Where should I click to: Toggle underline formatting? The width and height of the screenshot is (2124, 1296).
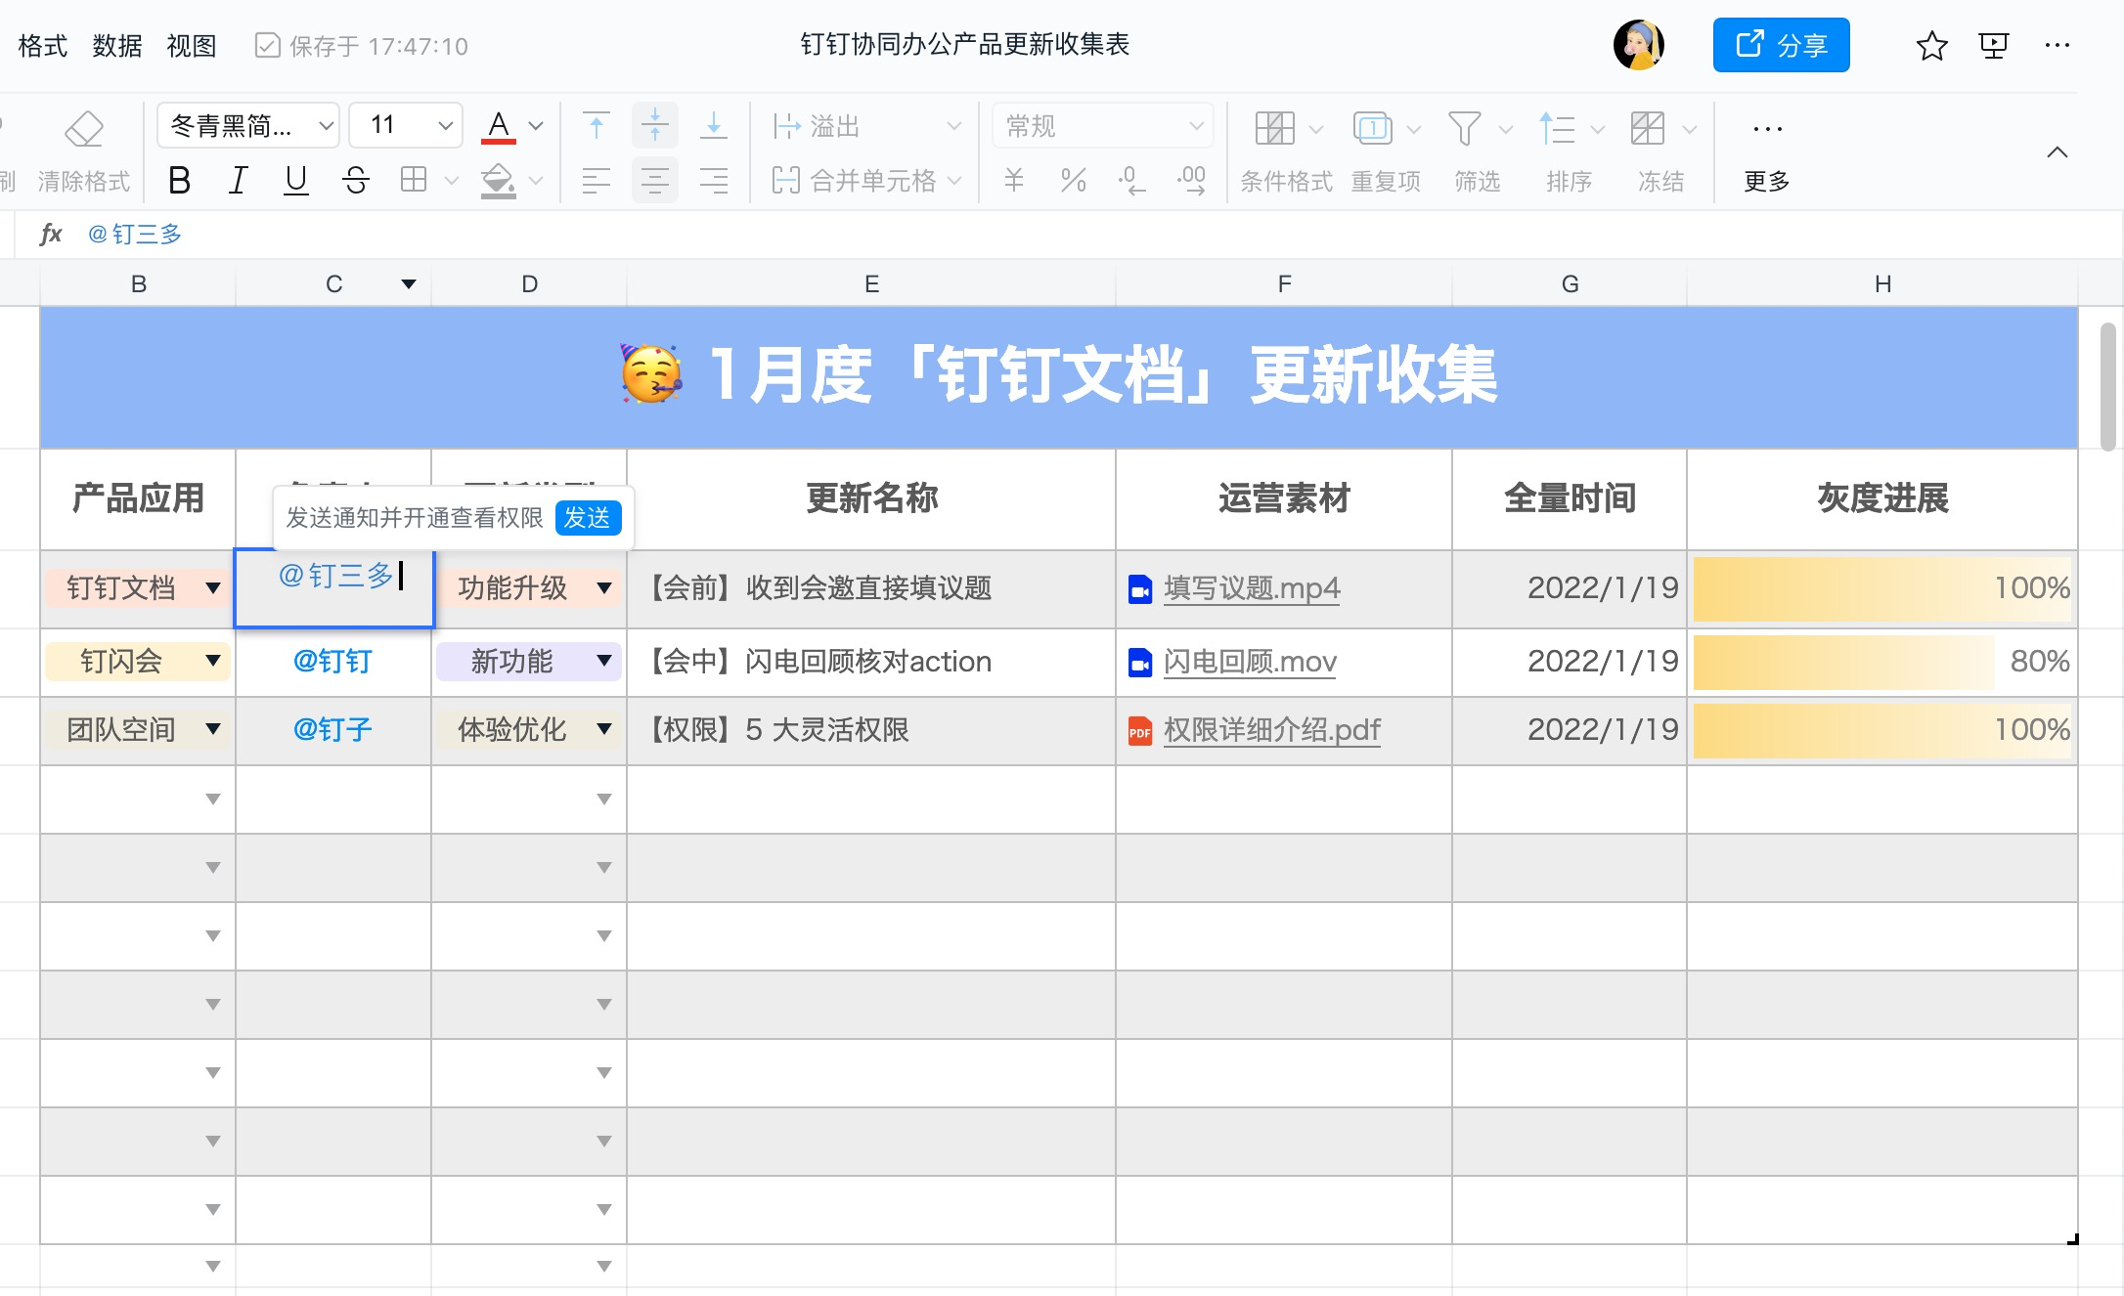(295, 180)
